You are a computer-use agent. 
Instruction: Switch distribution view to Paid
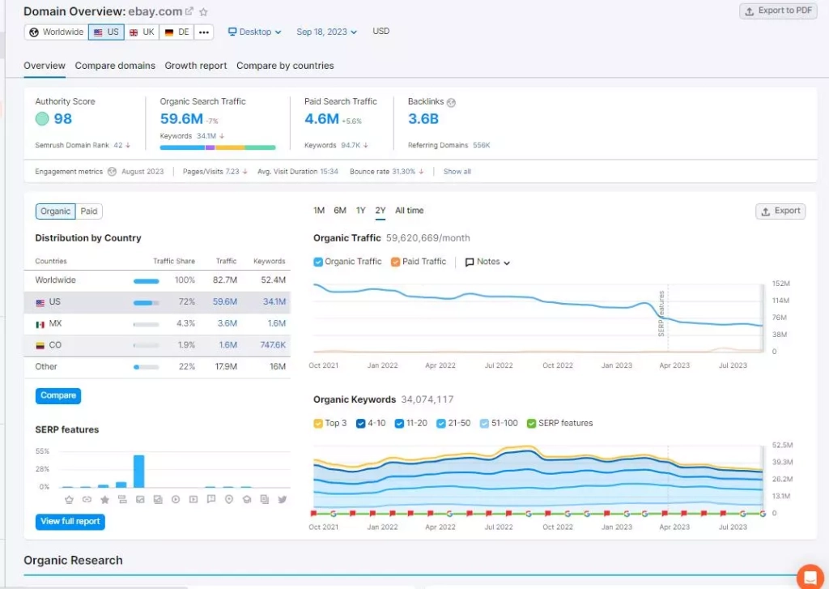click(x=89, y=211)
